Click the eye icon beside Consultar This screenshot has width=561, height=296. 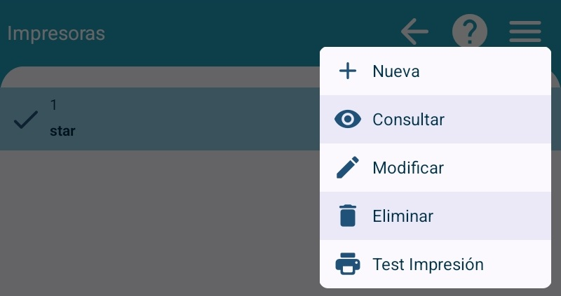347,120
